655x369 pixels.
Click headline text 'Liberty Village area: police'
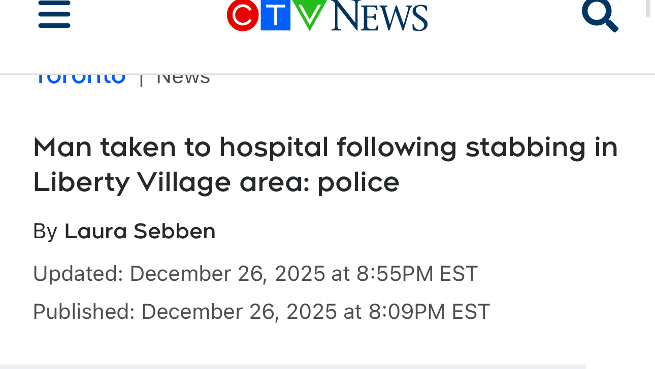[216, 182]
